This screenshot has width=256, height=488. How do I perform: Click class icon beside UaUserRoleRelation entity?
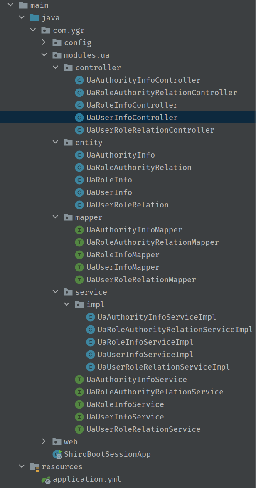79,205
